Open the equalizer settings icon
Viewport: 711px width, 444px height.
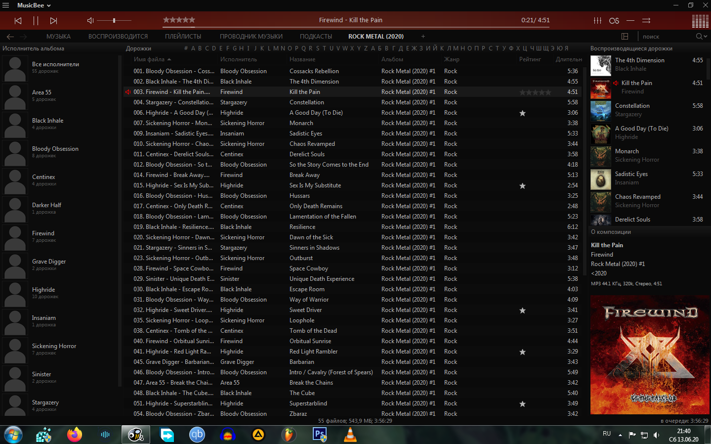597,21
